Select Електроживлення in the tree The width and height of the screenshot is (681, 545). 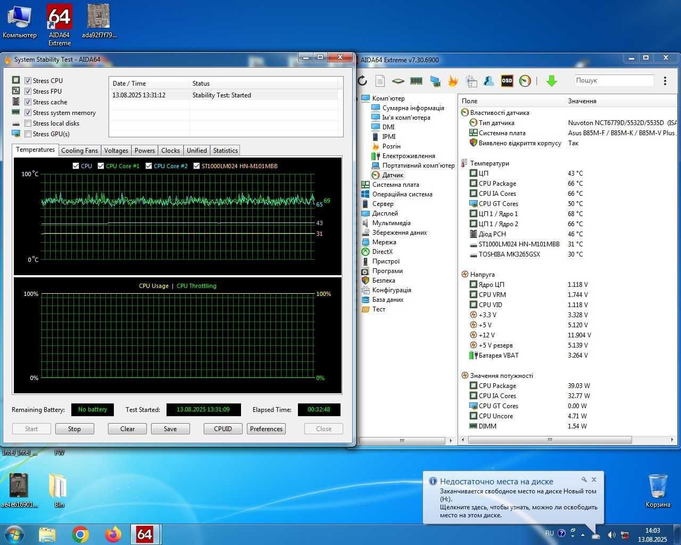click(x=408, y=156)
